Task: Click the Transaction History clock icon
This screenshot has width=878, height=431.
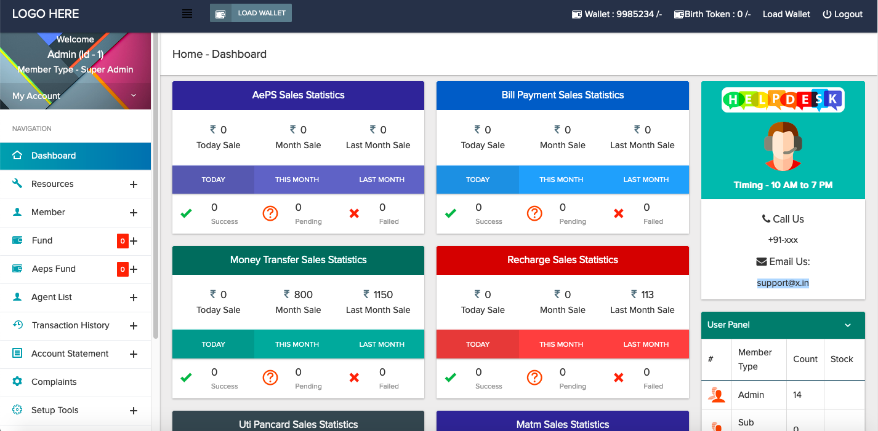Action: [x=17, y=325]
